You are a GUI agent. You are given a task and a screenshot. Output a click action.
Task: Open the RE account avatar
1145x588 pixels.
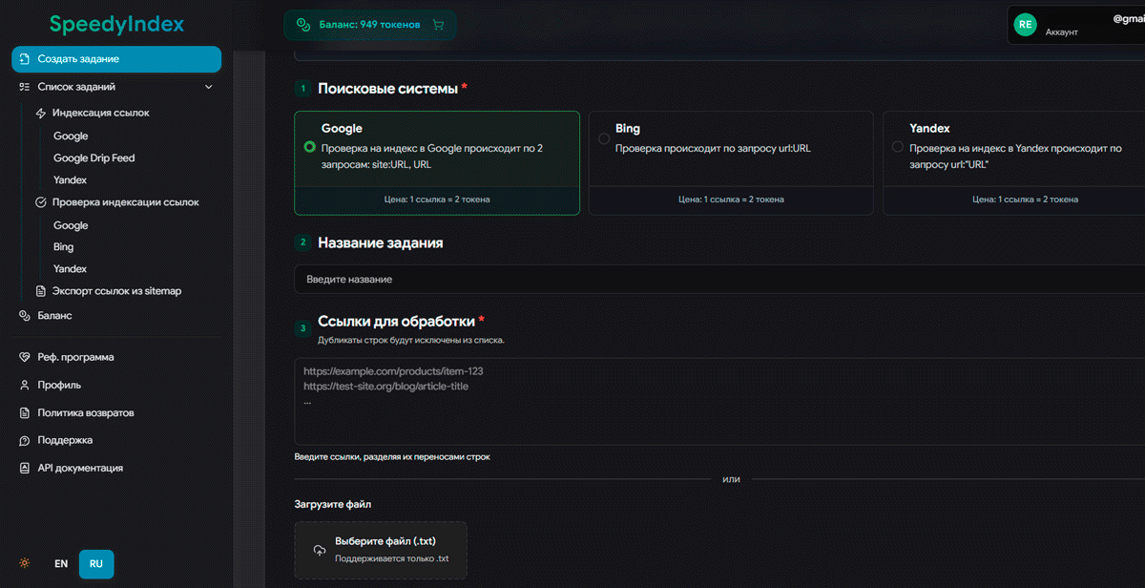point(1026,25)
